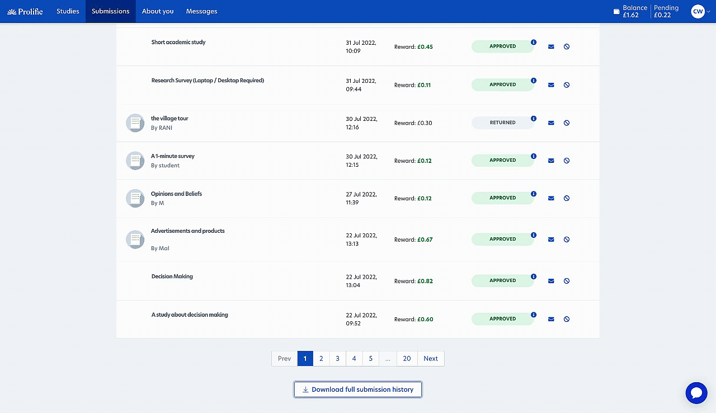Message researcher for the village tour
716x413 pixels.
[x=551, y=123]
